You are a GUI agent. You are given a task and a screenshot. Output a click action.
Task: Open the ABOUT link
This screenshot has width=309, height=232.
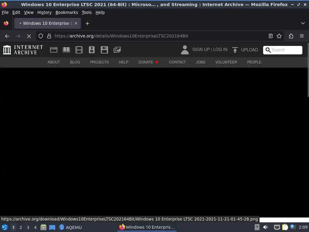54,62
